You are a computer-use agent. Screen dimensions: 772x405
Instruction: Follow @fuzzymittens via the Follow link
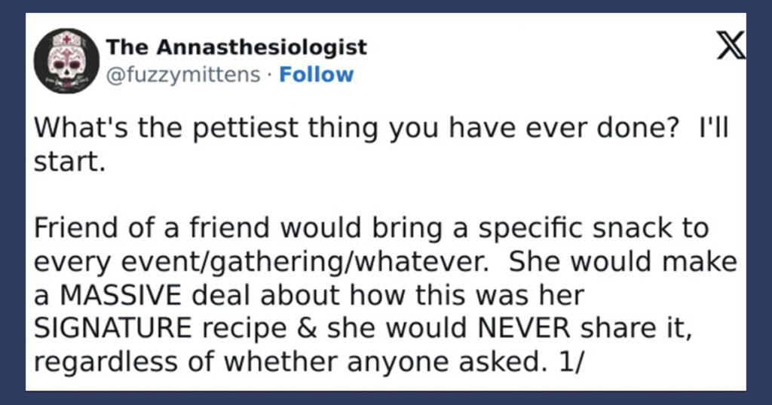[316, 75]
